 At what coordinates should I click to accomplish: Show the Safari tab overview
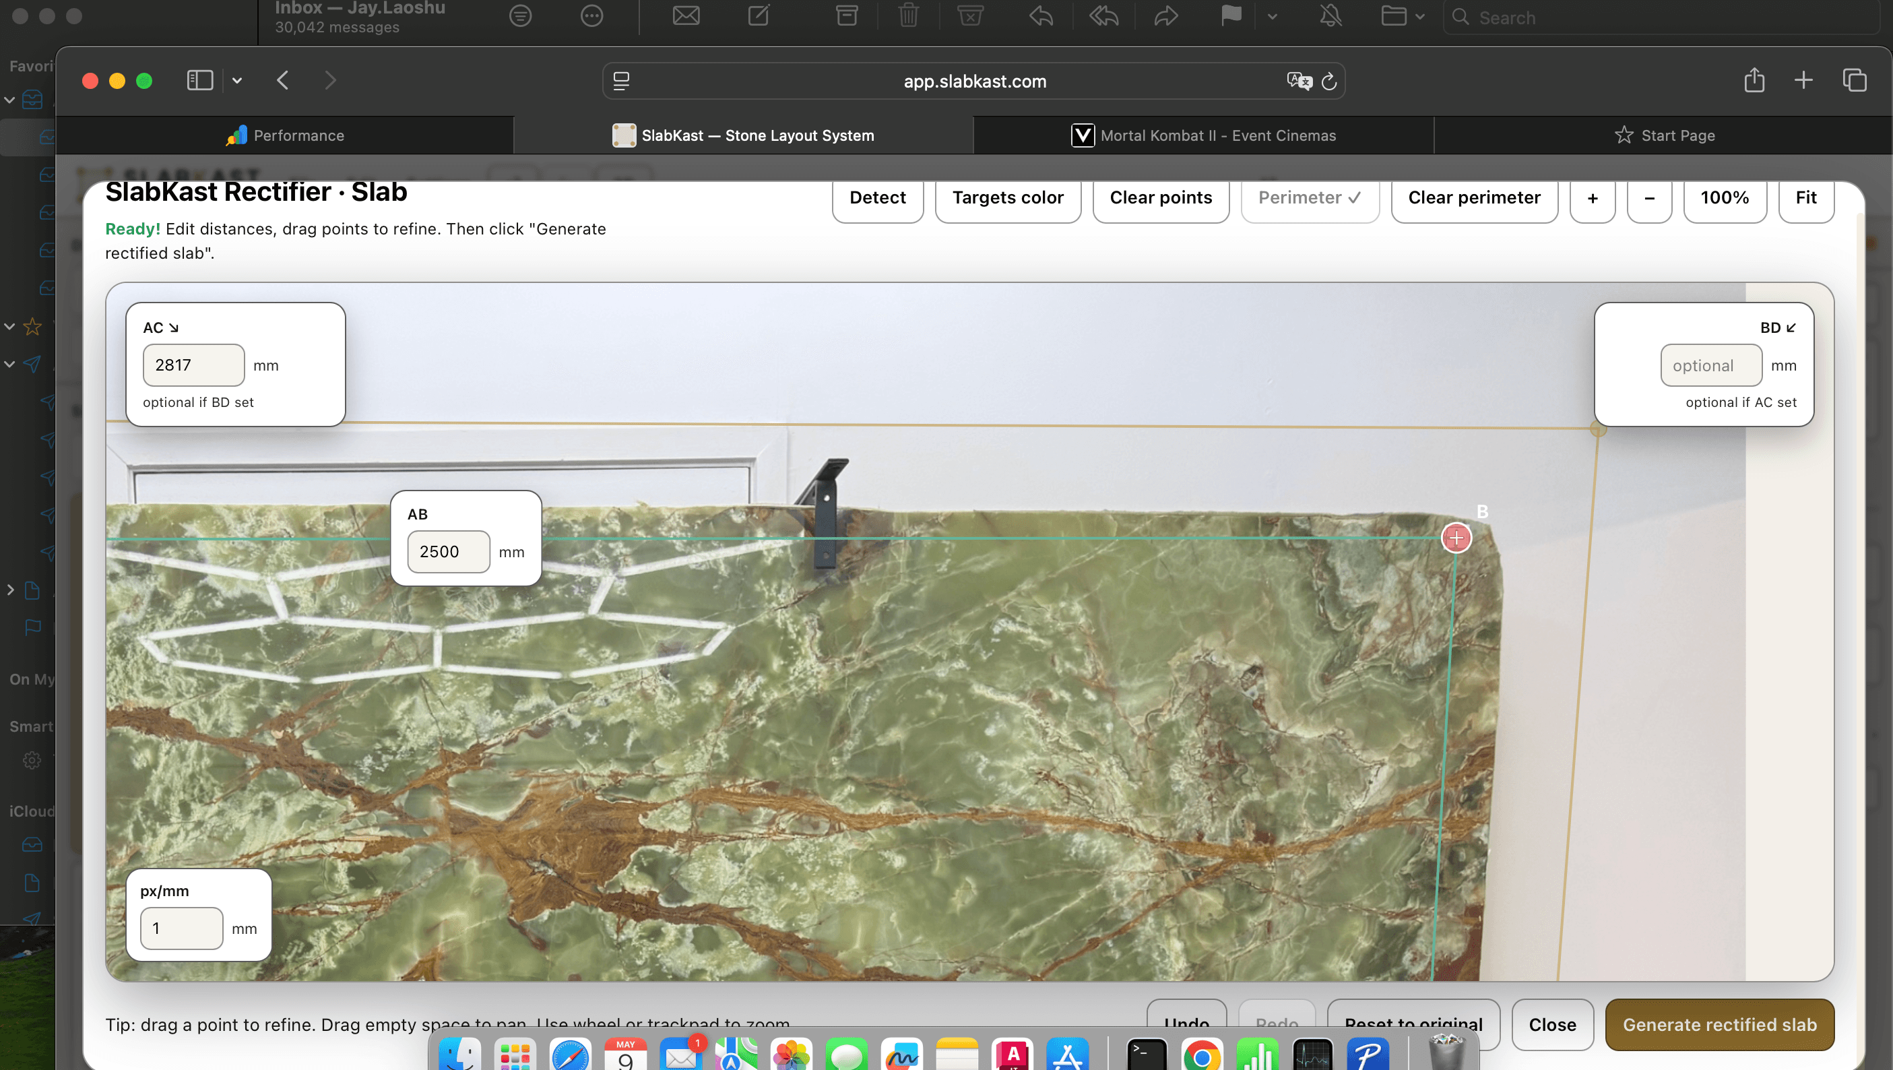point(1854,80)
